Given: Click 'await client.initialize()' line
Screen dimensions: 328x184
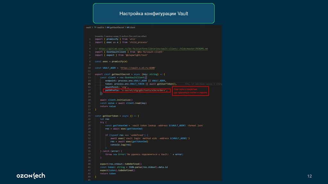Looking at the screenshot, I should [116, 100].
